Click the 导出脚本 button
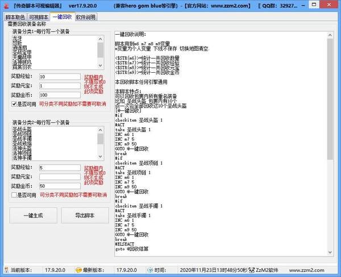This screenshot has width=341, height=277. point(85,215)
